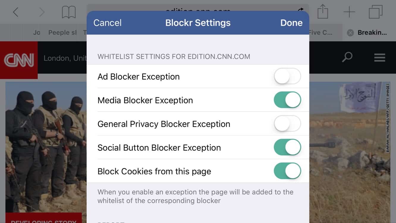Cancel the Blockr Settings dialog
This screenshot has width=396, height=223.
tap(107, 23)
